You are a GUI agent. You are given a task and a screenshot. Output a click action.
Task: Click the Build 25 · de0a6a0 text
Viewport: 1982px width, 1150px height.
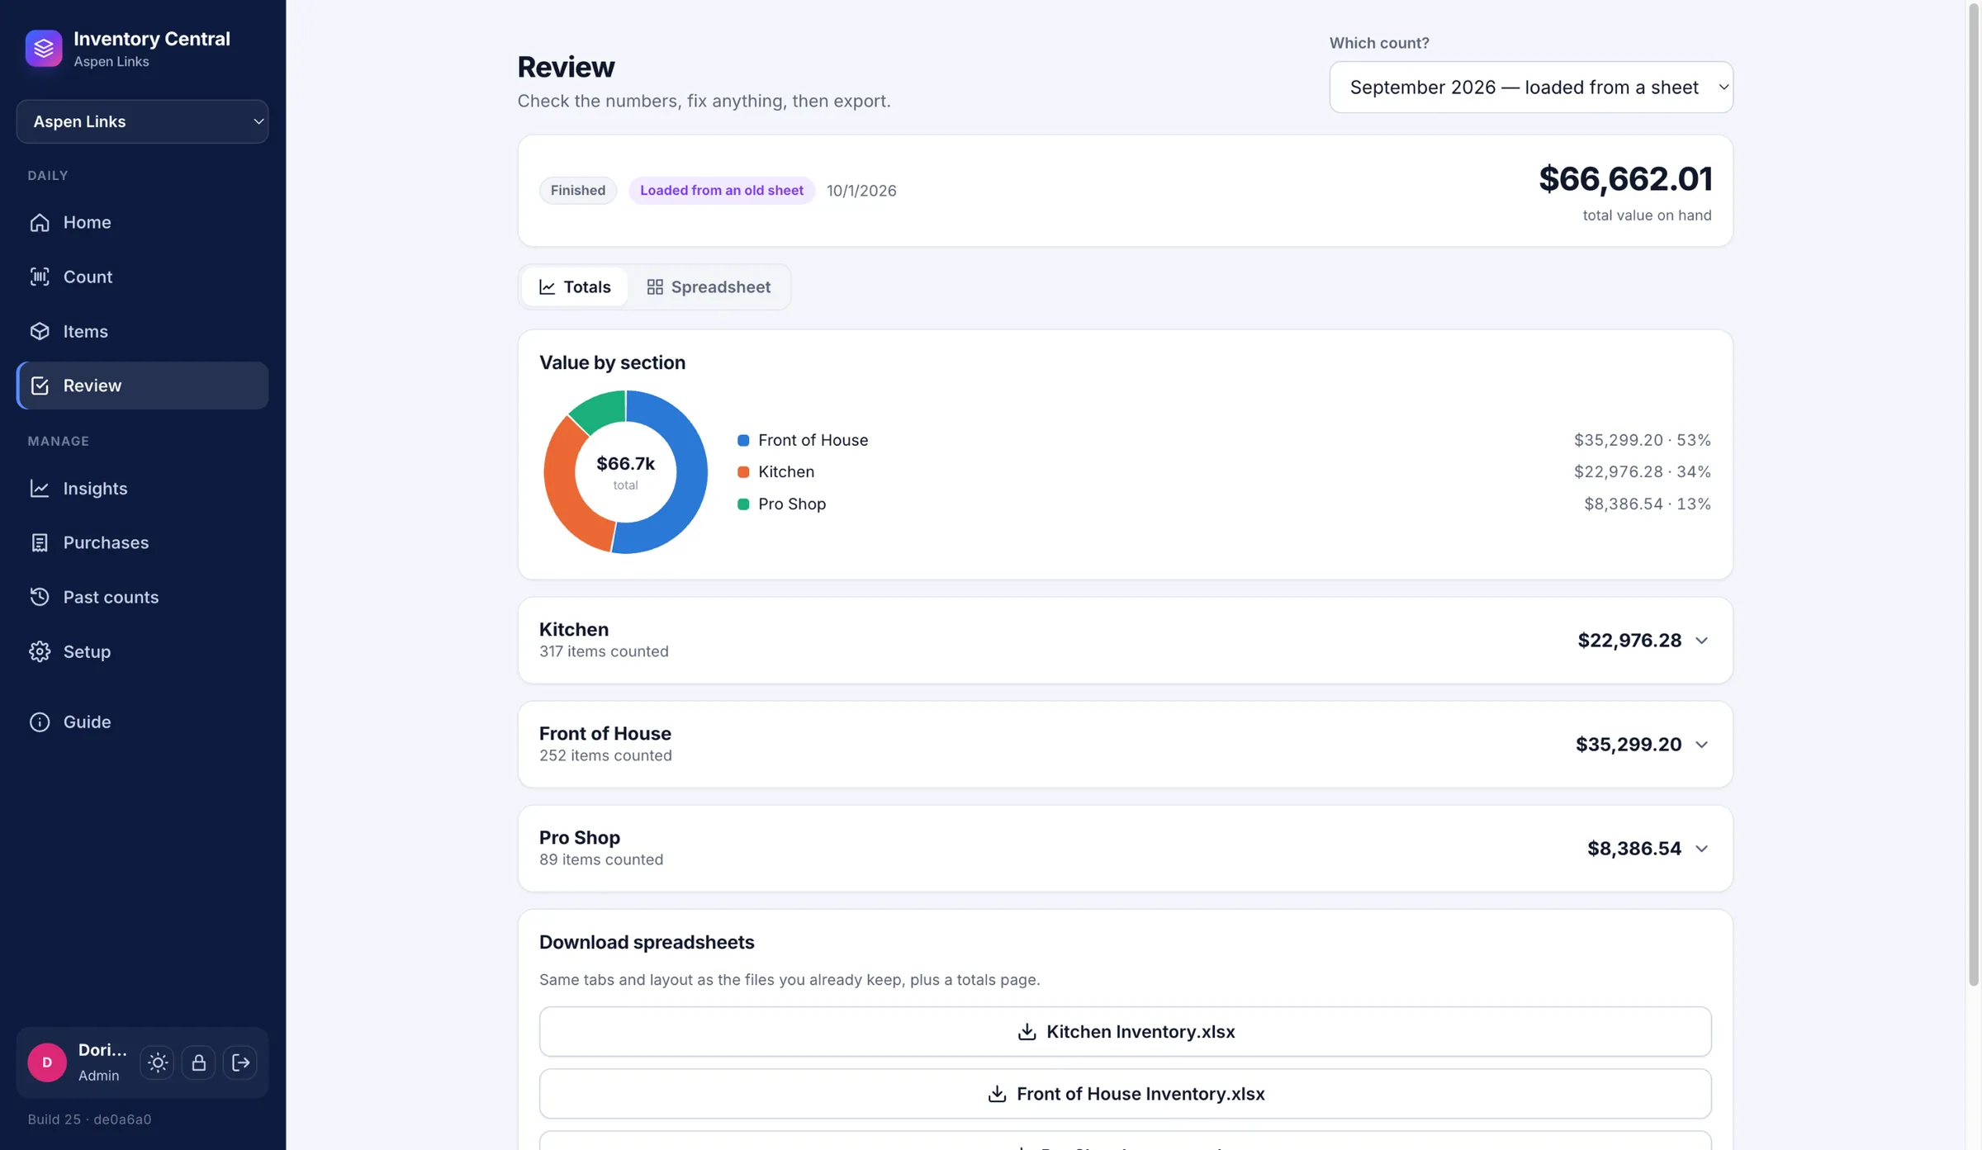tap(89, 1119)
